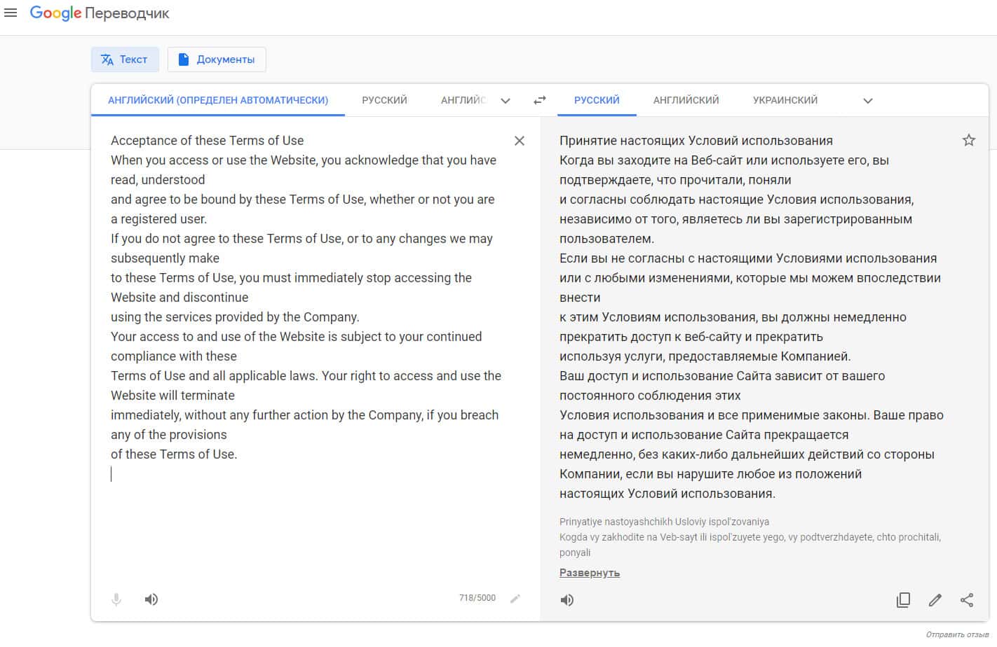Screen dimensions: 997x647
Task: Save translation with the star icon
Action: pyautogui.click(x=969, y=140)
